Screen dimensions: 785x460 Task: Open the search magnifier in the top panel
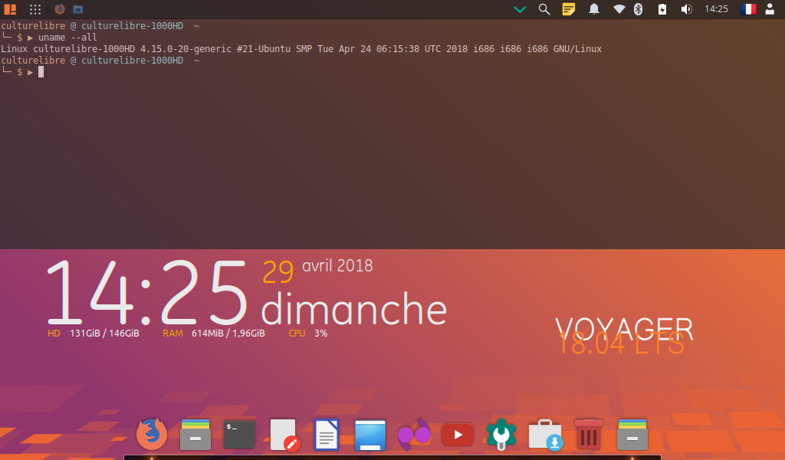tap(544, 9)
